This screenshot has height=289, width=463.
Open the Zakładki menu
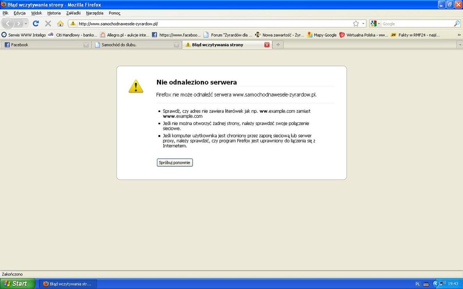coord(73,13)
